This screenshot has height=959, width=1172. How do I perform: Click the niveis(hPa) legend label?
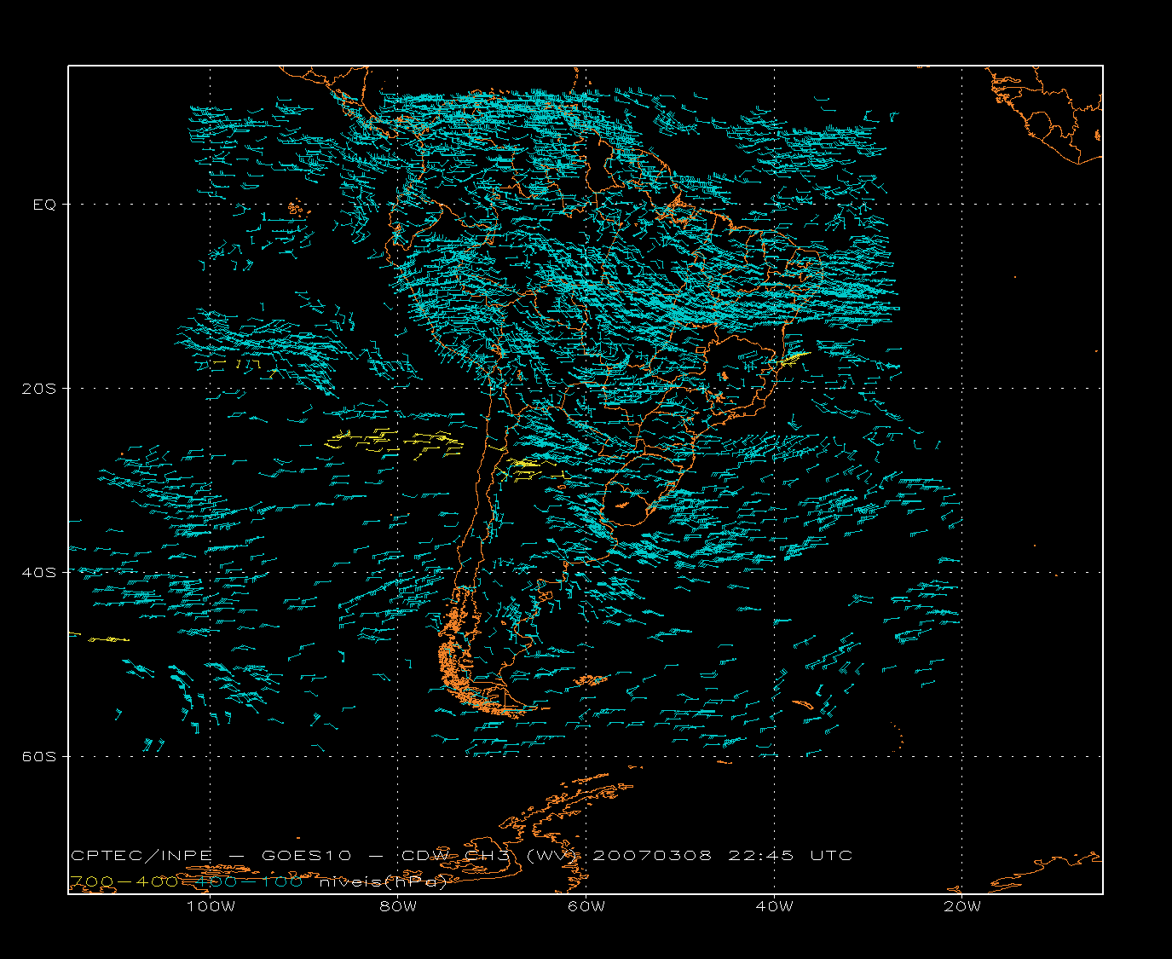point(383,882)
